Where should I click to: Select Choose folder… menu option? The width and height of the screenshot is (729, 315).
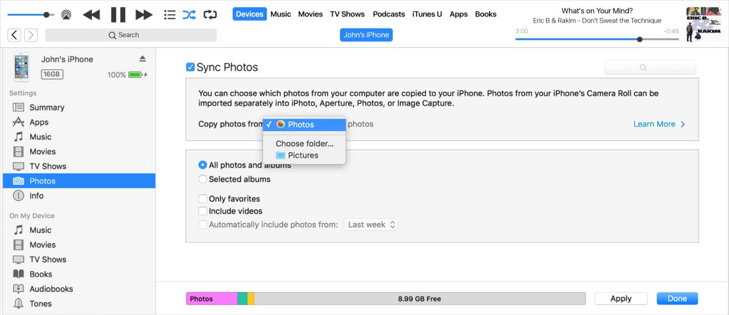[x=304, y=144]
